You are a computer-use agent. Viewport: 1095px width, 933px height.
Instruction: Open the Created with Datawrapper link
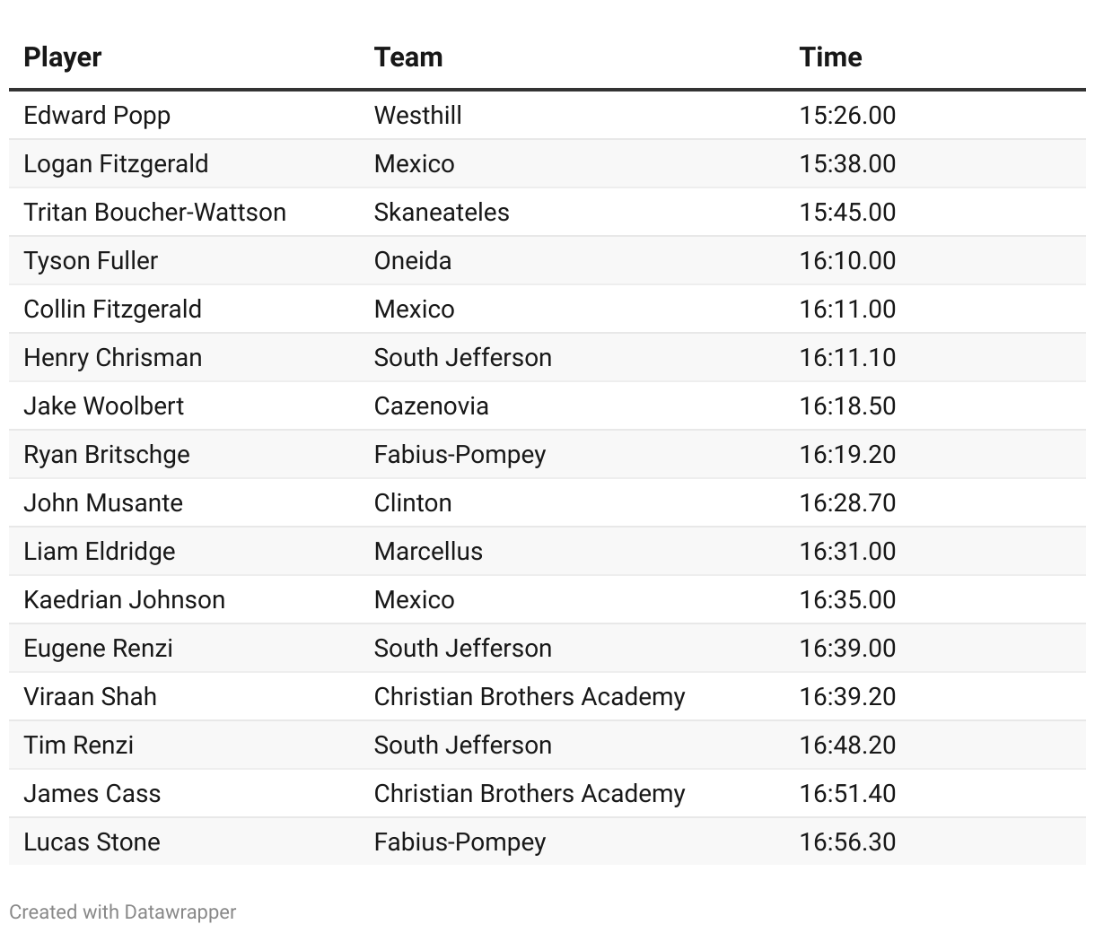click(x=122, y=911)
